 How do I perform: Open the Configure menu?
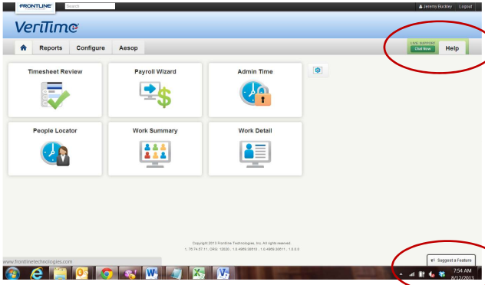tap(91, 47)
